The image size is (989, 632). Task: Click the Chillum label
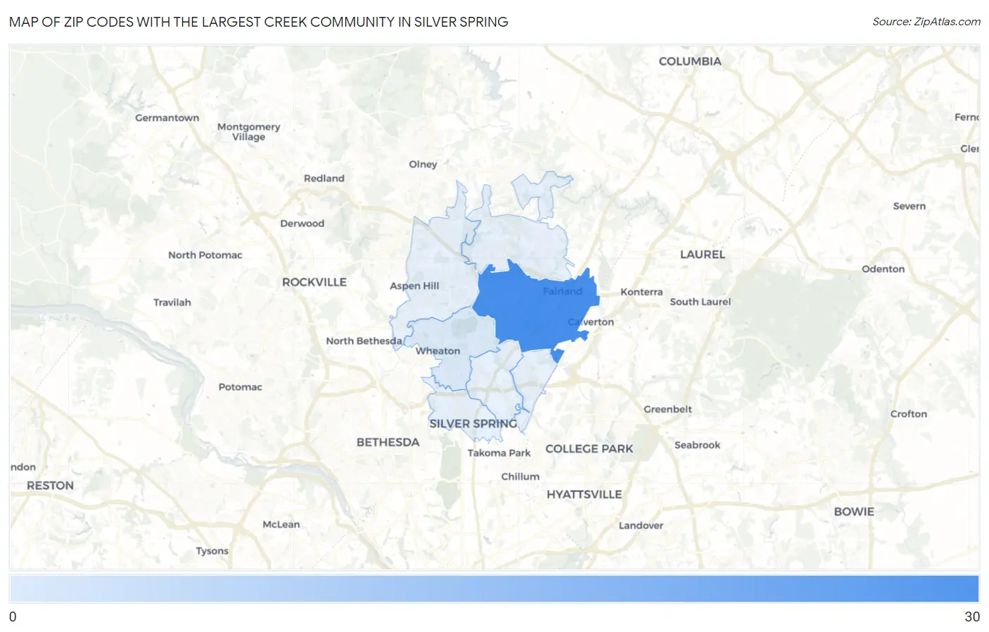[x=520, y=477]
